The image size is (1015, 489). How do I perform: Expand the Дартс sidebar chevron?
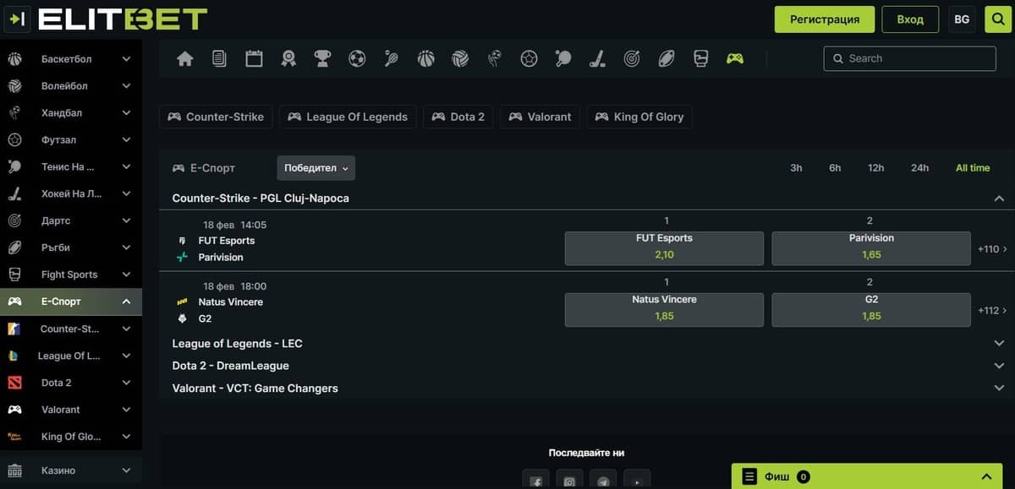click(x=126, y=220)
